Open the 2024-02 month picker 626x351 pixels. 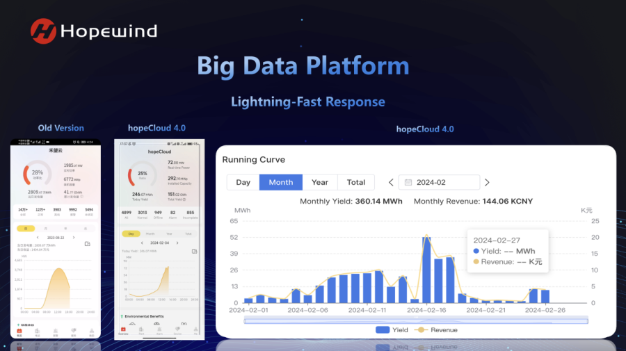click(x=442, y=183)
